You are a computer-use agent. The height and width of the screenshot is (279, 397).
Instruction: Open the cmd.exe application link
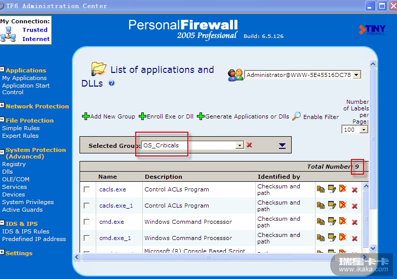111,222
